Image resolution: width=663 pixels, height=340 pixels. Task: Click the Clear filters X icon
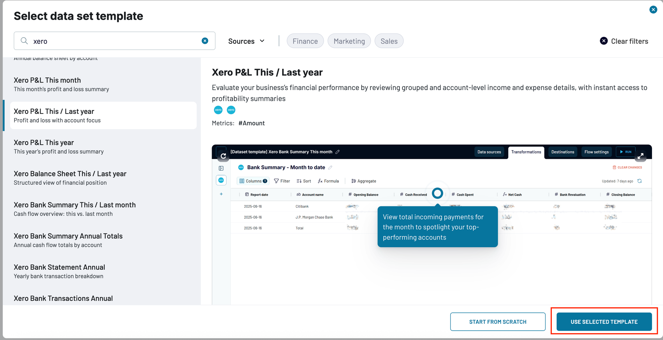[x=604, y=41]
